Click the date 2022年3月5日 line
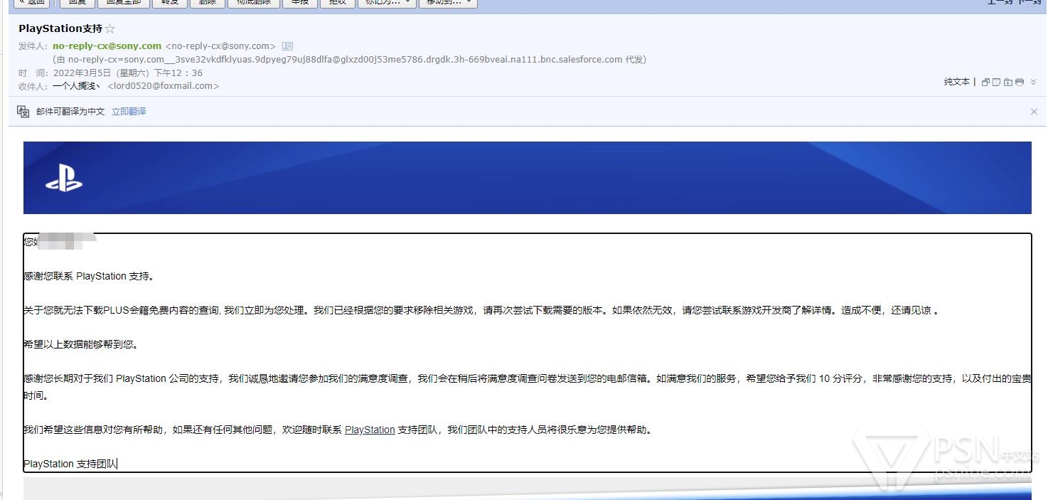The image size is (1048, 500). [127, 73]
